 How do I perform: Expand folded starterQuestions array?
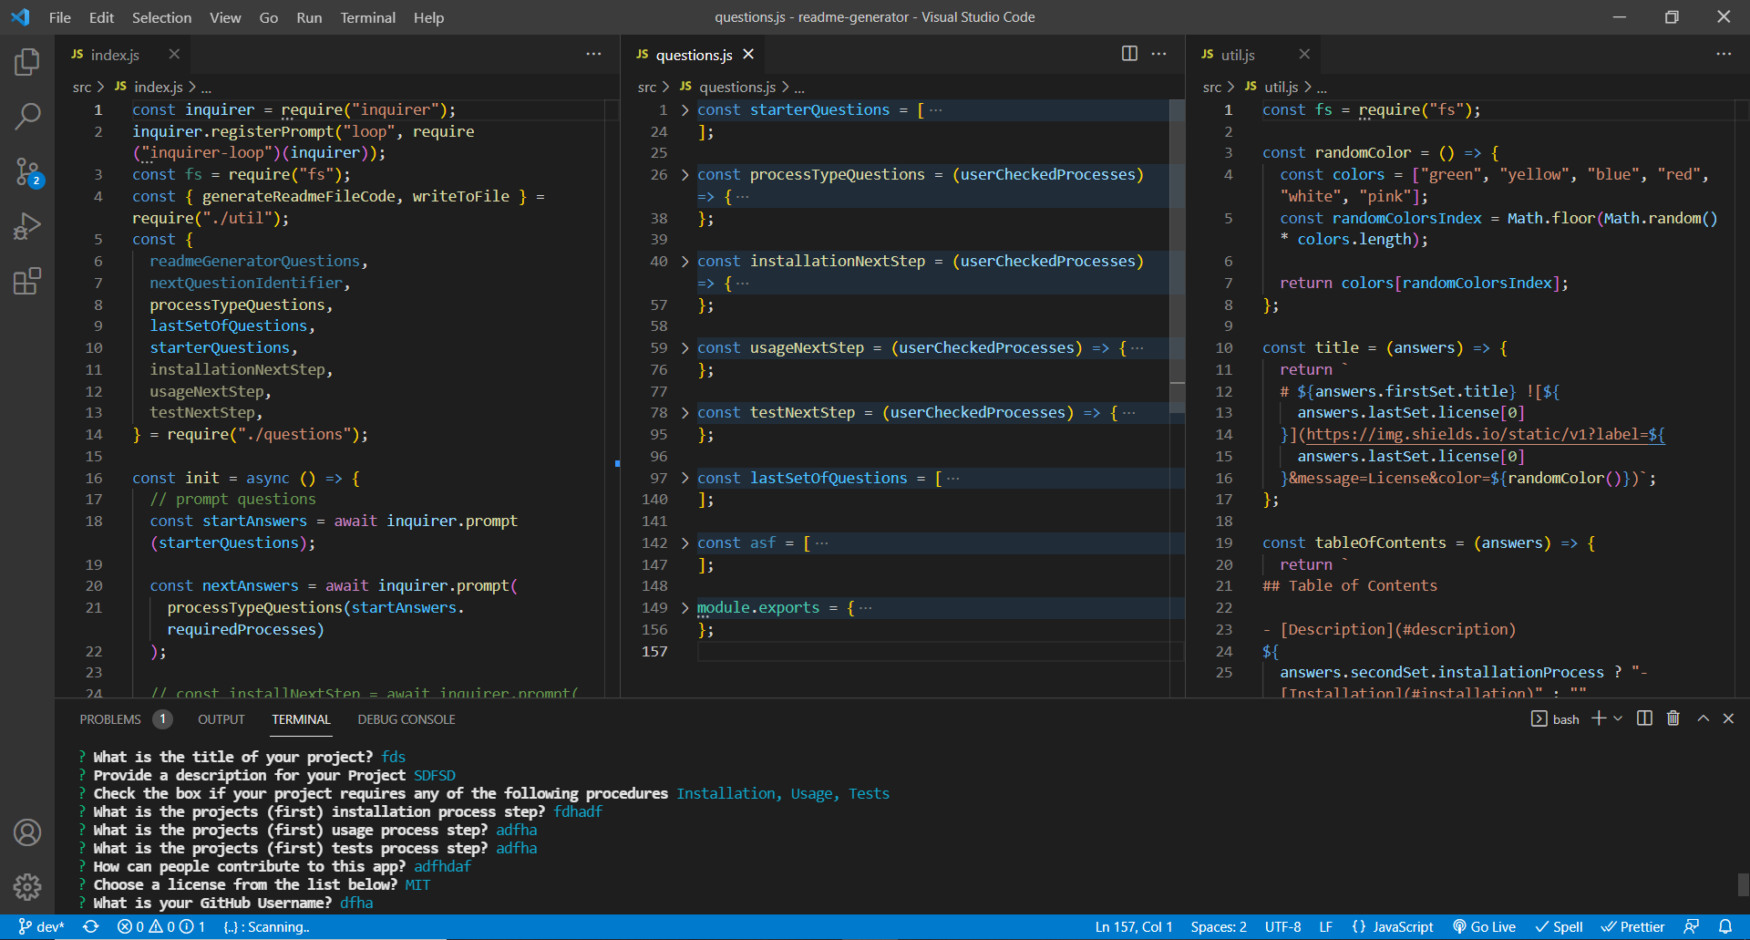(x=685, y=110)
